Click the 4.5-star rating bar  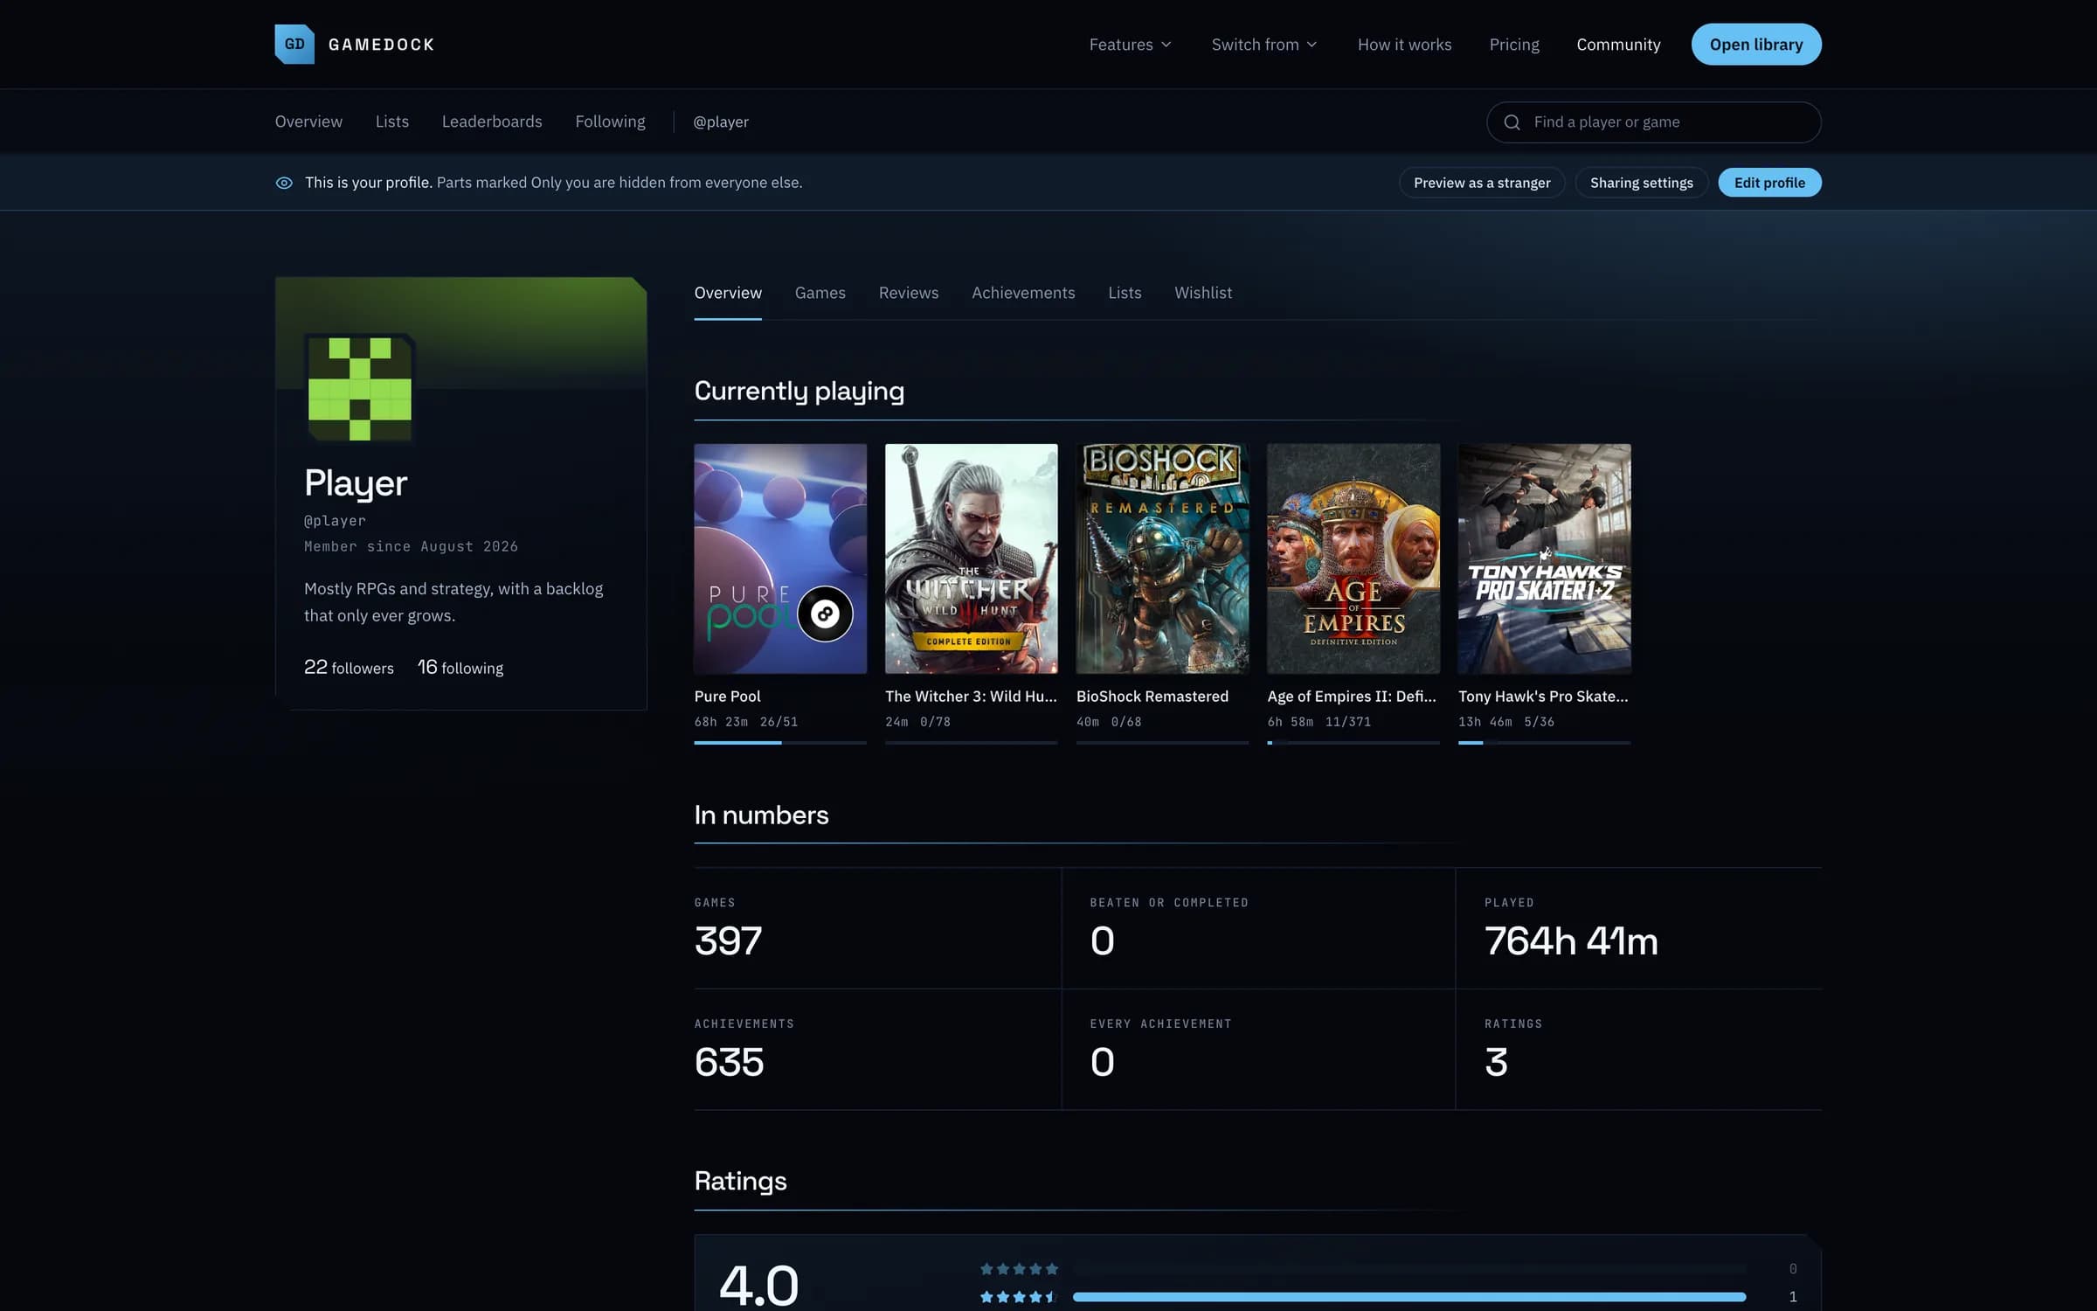coord(1409,1297)
